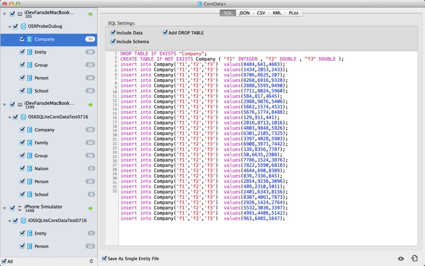The image size is (425, 266).
Task: Collapse the iDevFansdeMacBook device with 1399
Action: tap(5, 104)
